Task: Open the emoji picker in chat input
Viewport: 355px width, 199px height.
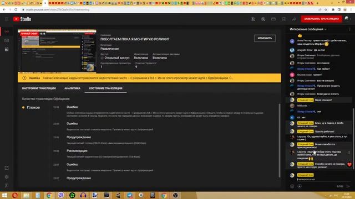Action: [x=292, y=186]
